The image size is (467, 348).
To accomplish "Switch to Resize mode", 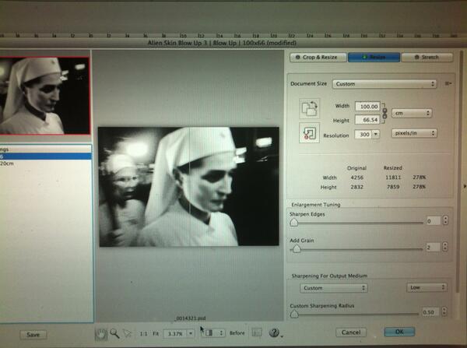I will [x=374, y=57].
